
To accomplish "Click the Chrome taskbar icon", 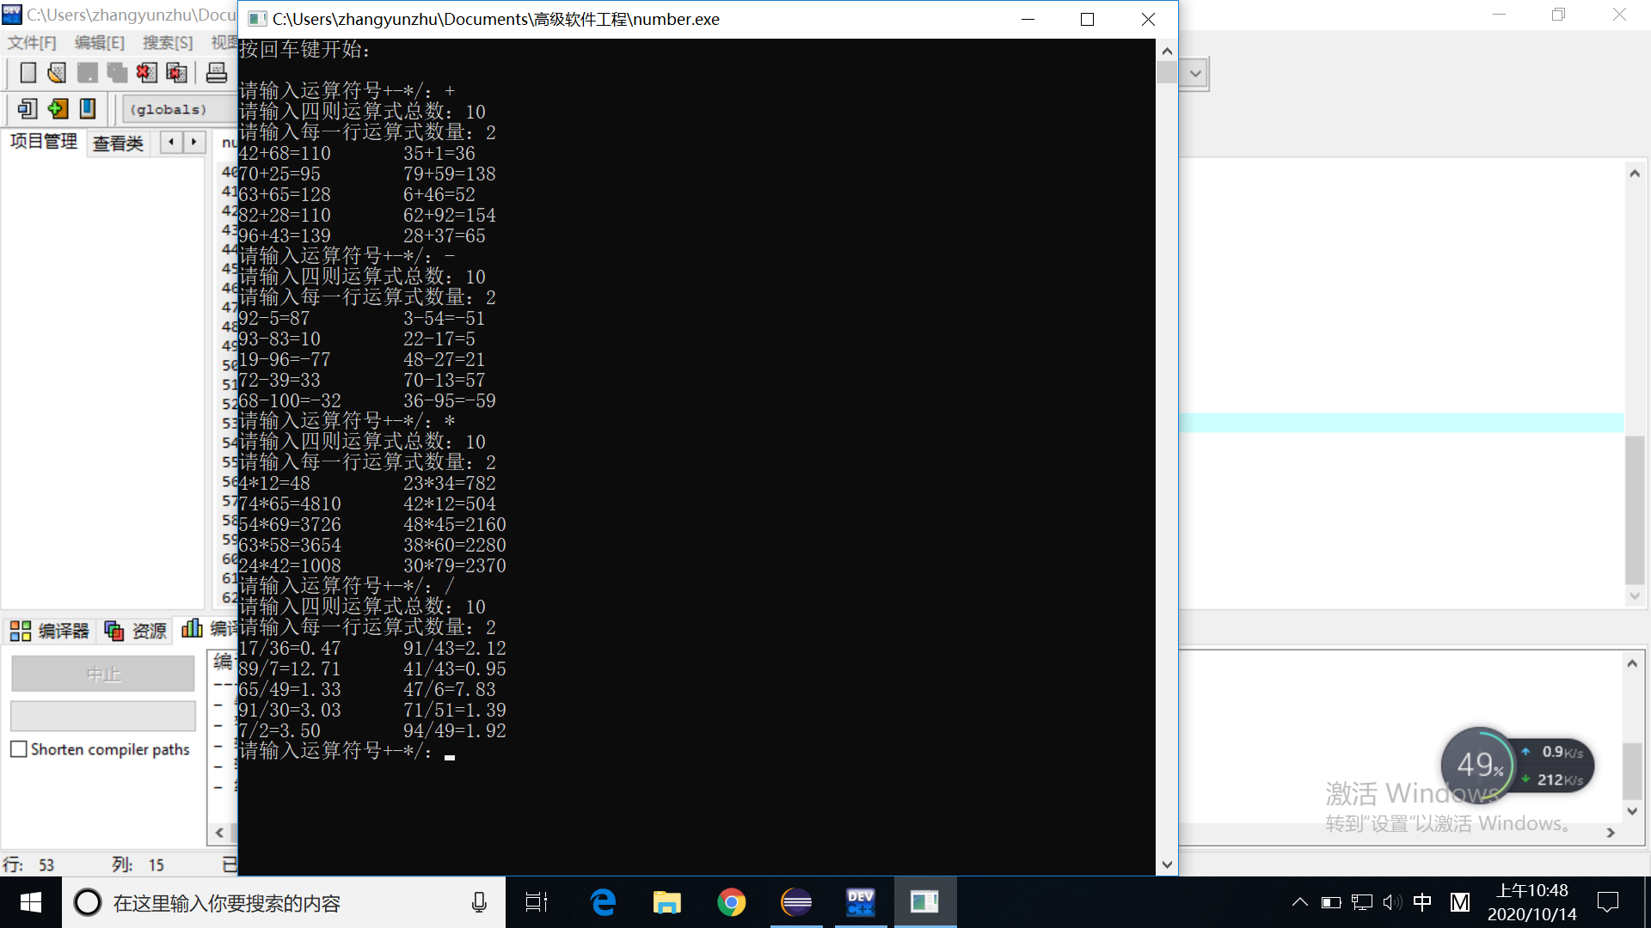I will 731,902.
